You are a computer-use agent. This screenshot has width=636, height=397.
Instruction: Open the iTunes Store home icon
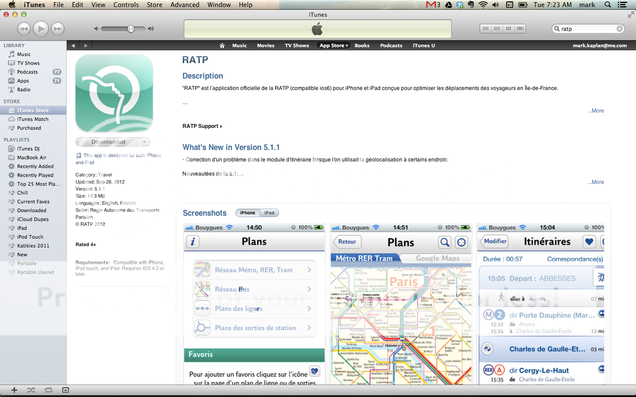point(222,45)
